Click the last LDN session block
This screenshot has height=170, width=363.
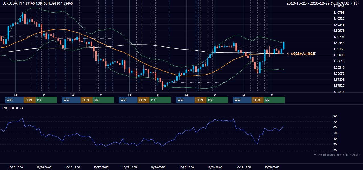point(257,100)
